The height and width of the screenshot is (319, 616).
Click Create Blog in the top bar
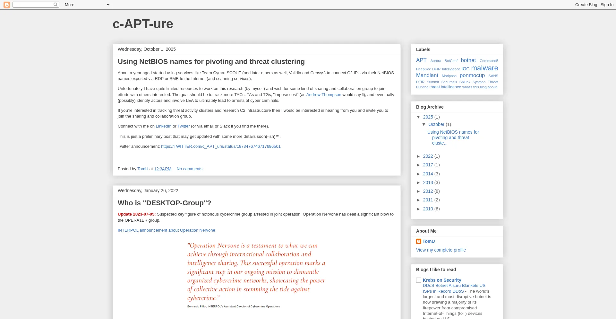point(586,4)
